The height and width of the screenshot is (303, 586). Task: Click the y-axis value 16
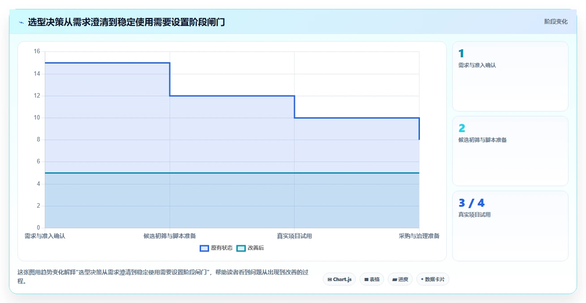tap(37, 51)
